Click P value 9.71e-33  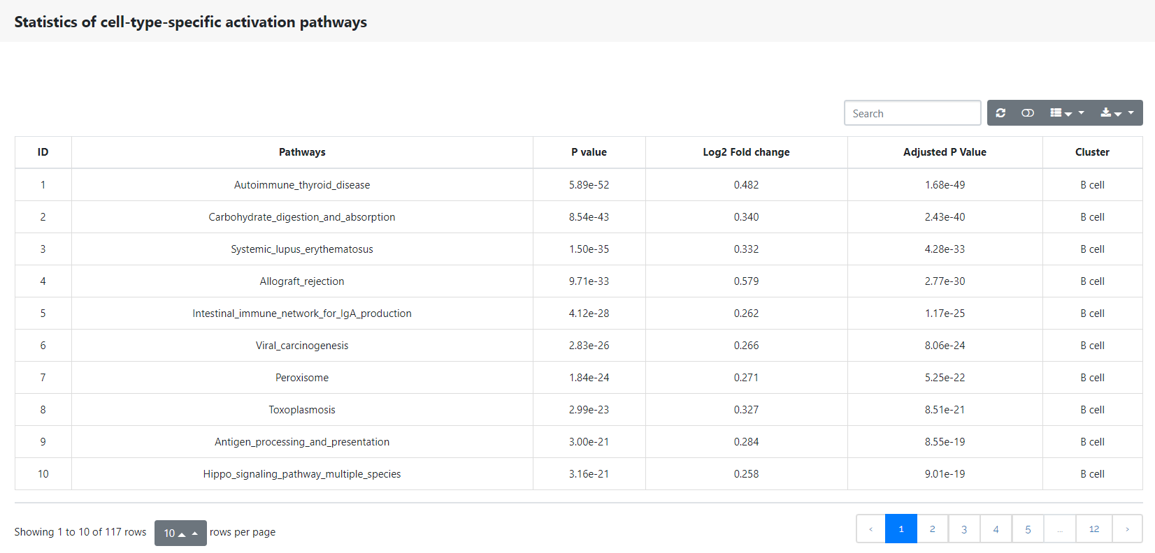click(589, 281)
